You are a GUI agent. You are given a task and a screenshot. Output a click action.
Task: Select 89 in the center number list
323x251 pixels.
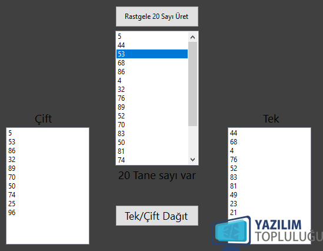[x=152, y=107]
